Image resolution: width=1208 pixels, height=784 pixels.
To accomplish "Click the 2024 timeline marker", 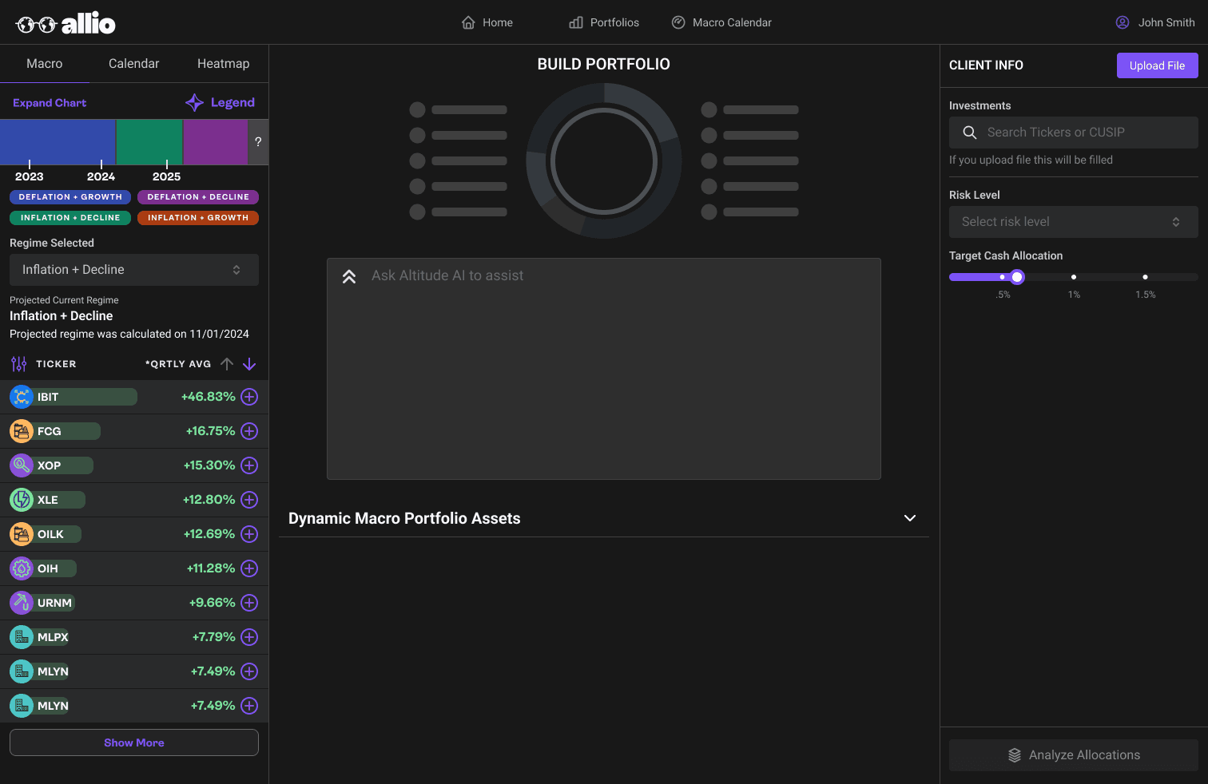I will pyautogui.click(x=101, y=176).
